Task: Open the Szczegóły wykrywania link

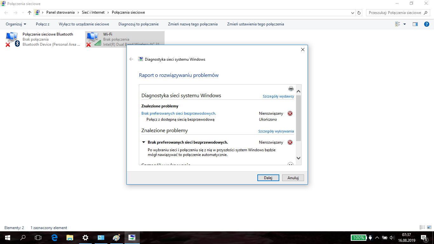Action: (x=276, y=131)
